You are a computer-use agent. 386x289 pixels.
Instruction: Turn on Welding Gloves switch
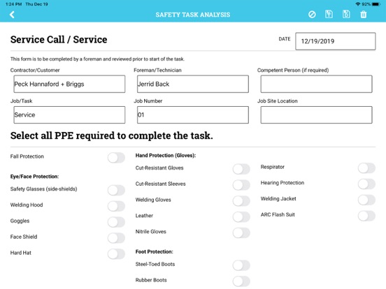241,201
